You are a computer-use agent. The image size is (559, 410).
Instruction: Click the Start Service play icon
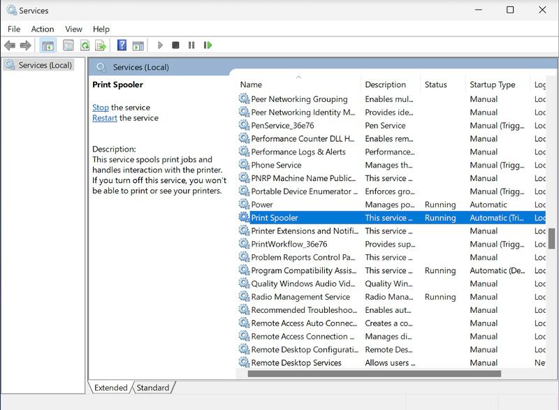coord(160,45)
